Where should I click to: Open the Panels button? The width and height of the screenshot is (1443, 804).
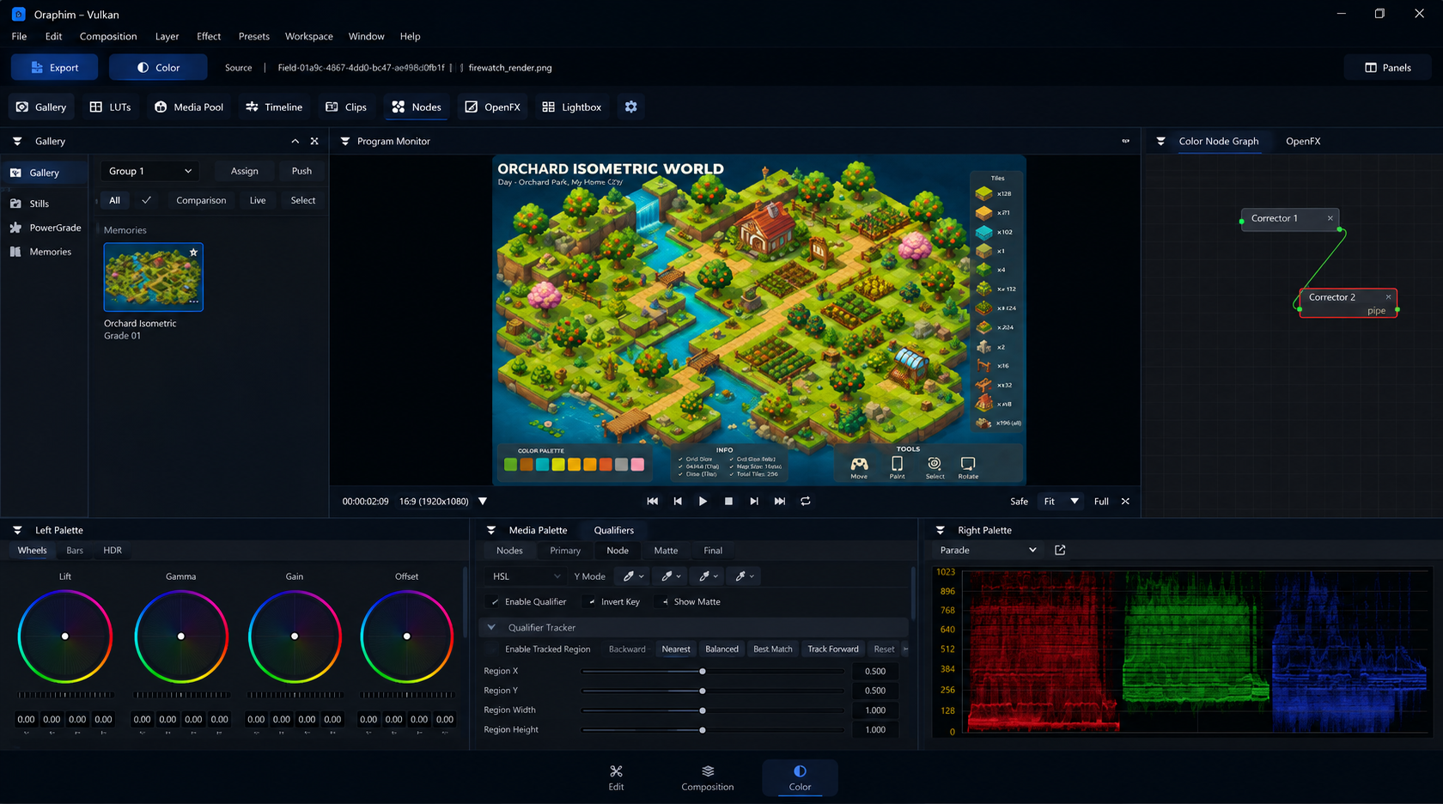[x=1388, y=68]
